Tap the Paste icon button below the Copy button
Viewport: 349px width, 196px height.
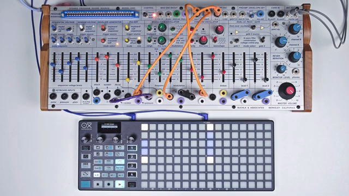pos(109,154)
